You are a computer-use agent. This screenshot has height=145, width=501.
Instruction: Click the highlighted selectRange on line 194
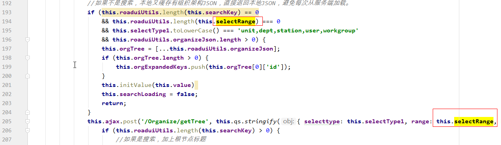[x=235, y=21]
